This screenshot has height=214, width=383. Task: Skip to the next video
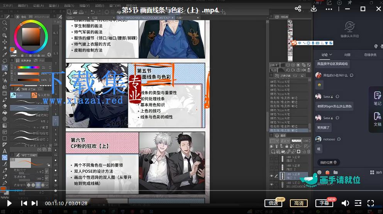pos(34,203)
